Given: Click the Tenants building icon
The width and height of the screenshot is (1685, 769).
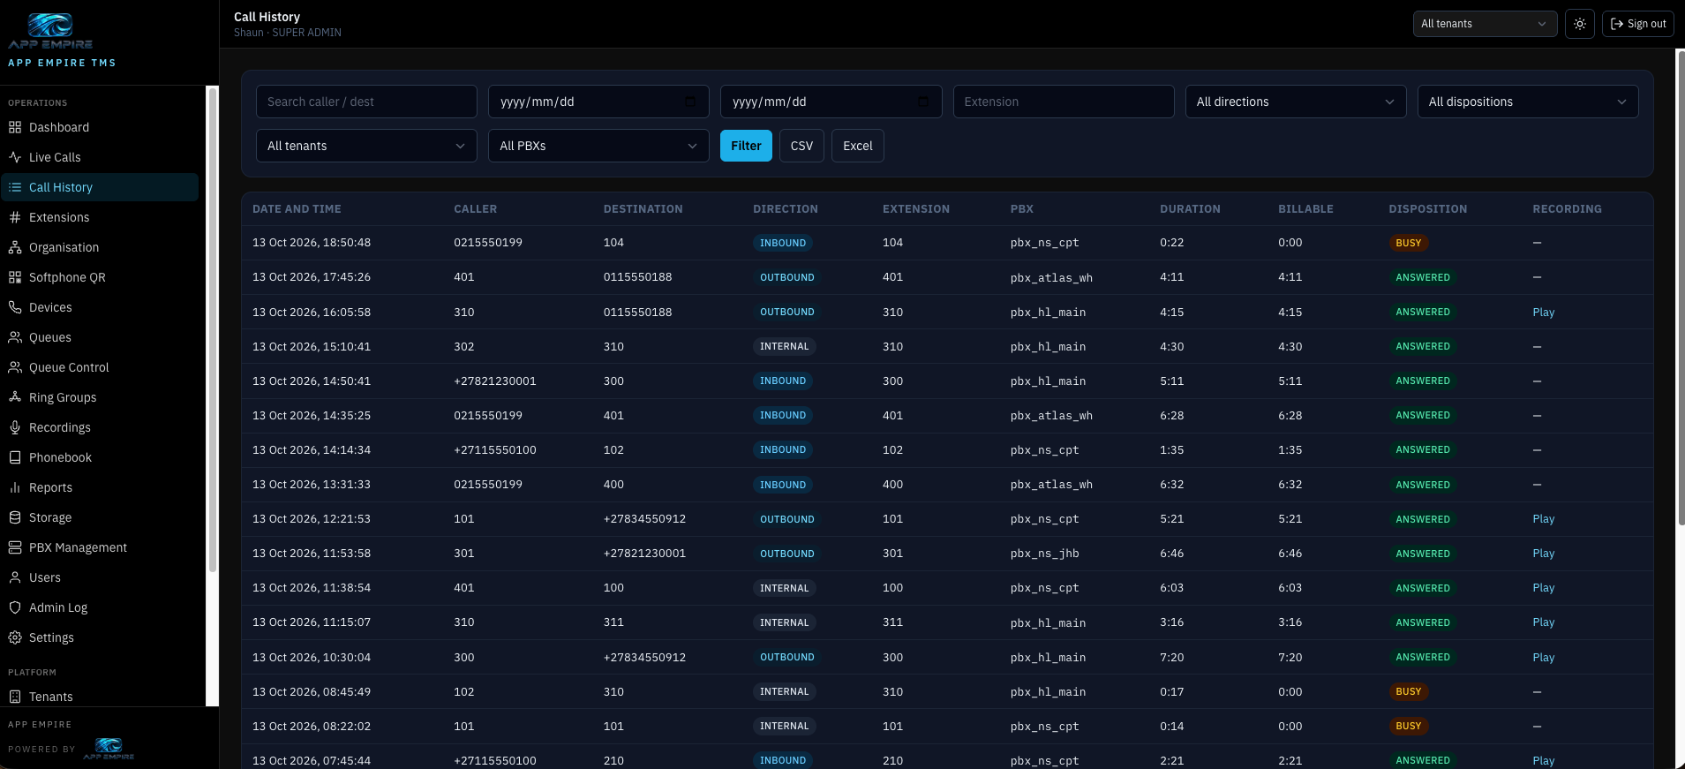Looking at the screenshot, I should point(15,697).
